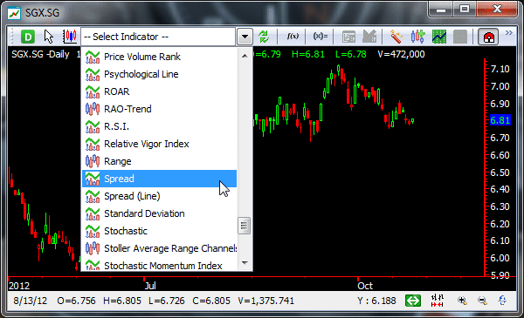Toggle the red lock button in toolbar
Viewport: 524px width, 318px height.
(488, 37)
